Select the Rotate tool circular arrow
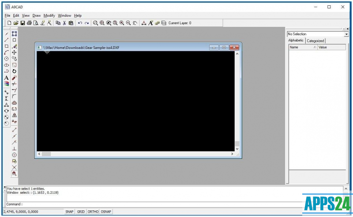 click(15, 71)
